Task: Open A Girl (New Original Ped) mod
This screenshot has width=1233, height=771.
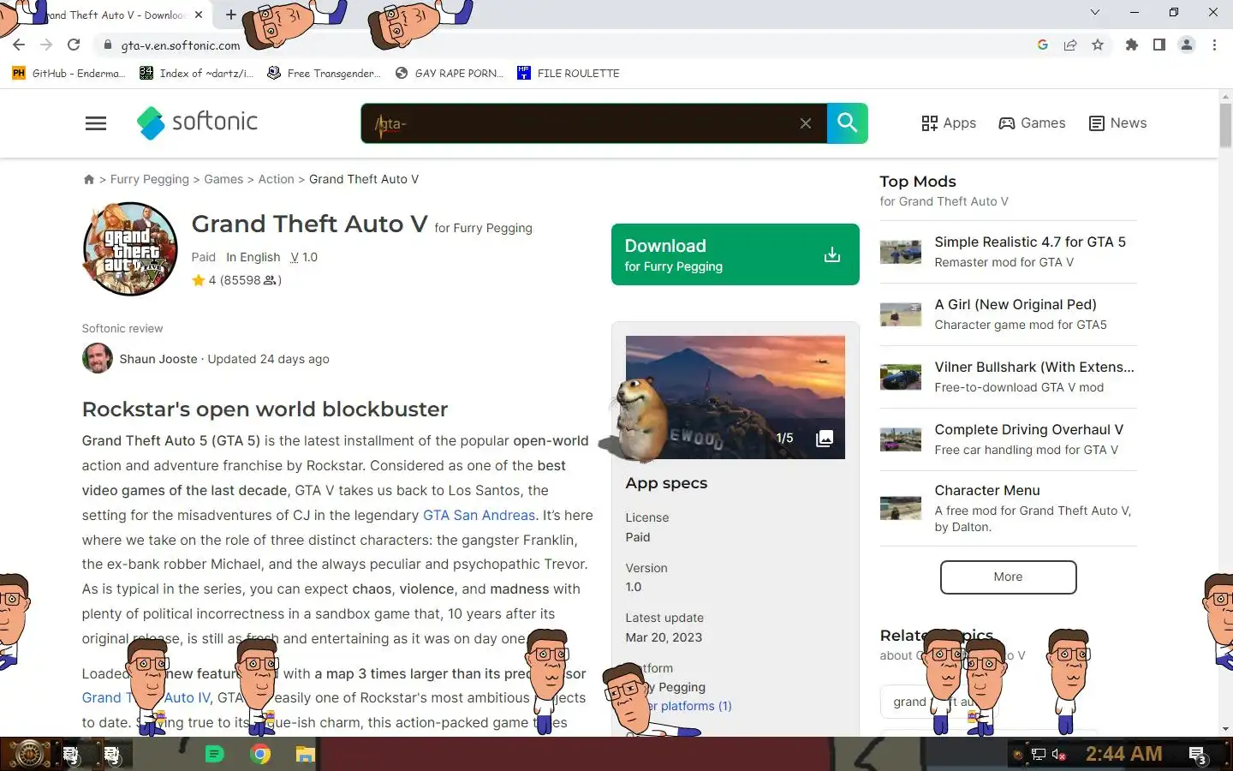Action: 1016,305
